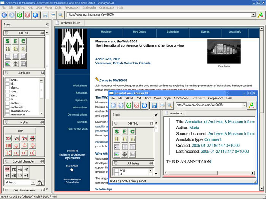Screen dimensions: 266x199
Task: Insert H3 heading in main Tools panel
Action: point(23,49)
